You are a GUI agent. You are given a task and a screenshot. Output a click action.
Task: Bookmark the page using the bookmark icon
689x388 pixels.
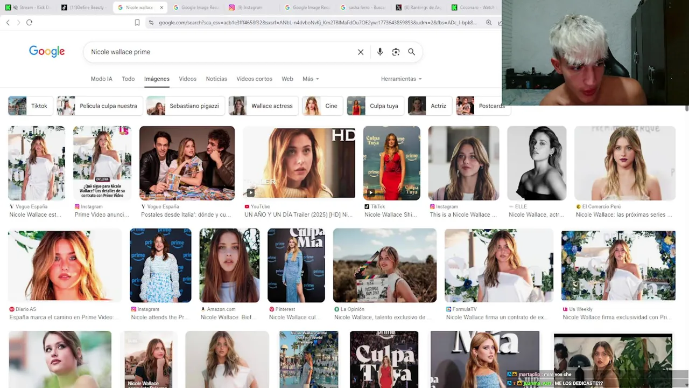pos(137,23)
